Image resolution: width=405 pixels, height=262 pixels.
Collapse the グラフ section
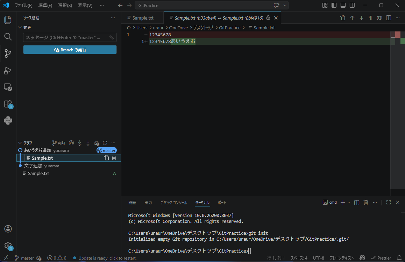(20, 143)
